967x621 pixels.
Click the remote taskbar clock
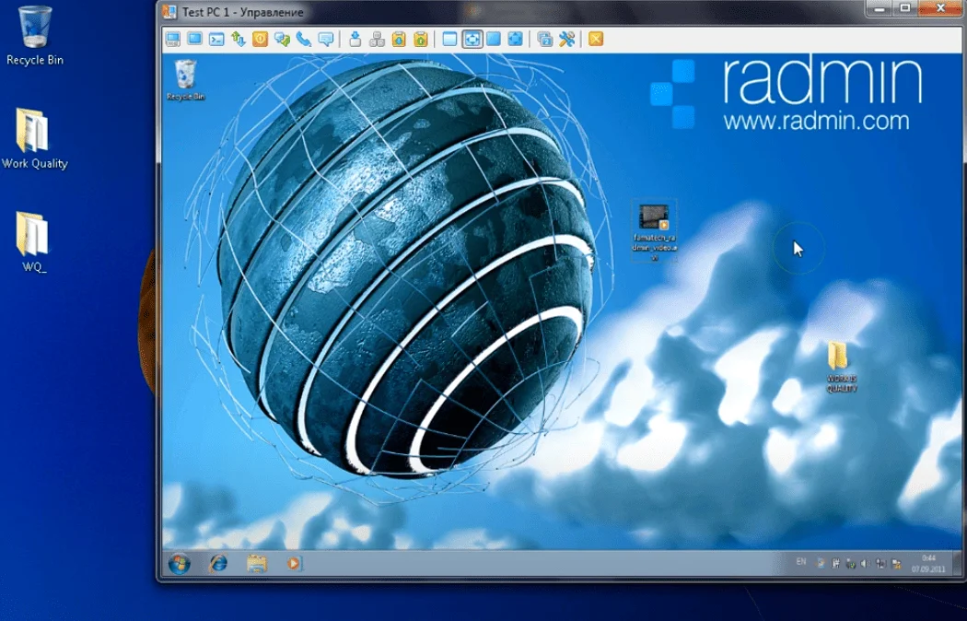point(928,563)
